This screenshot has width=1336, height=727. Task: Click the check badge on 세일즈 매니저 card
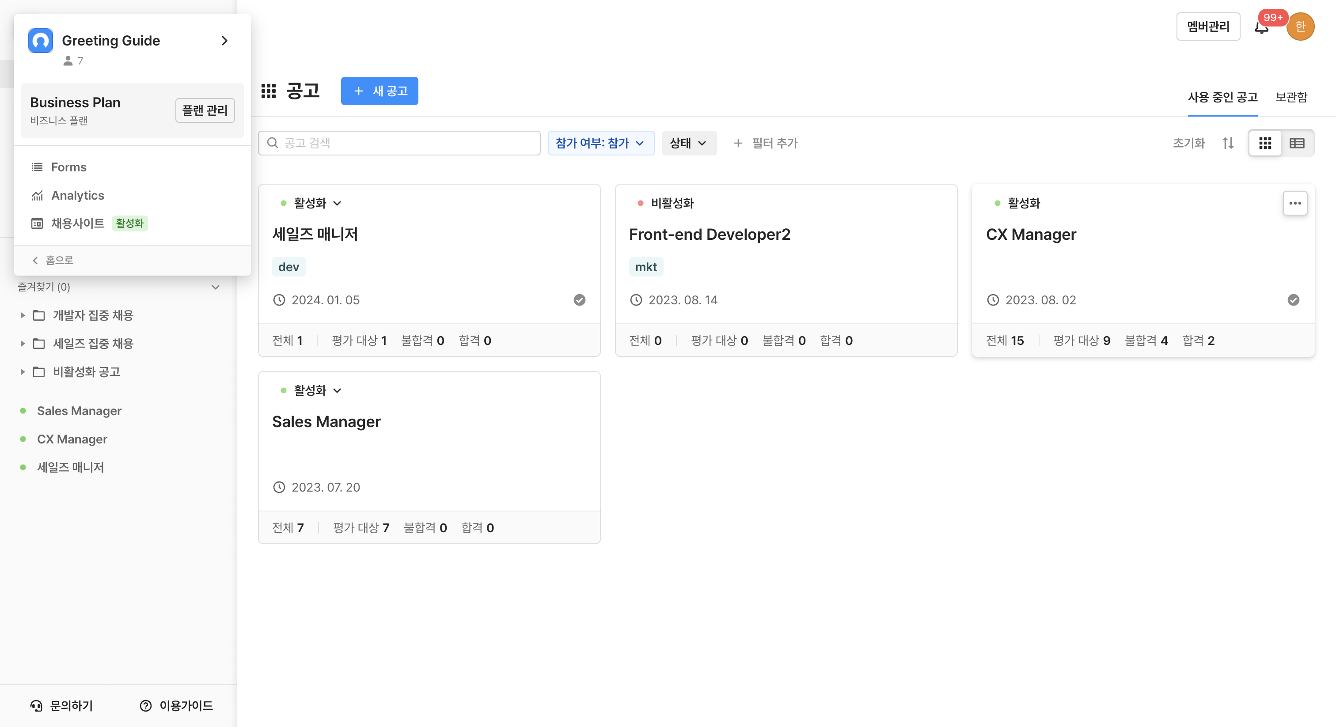coord(579,300)
